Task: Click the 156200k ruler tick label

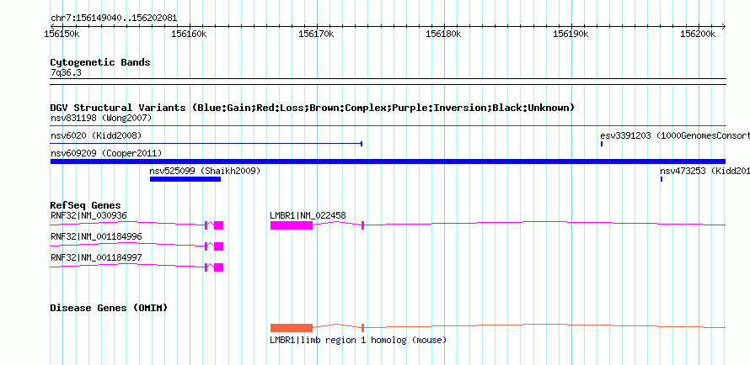Action: tap(698, 34)
